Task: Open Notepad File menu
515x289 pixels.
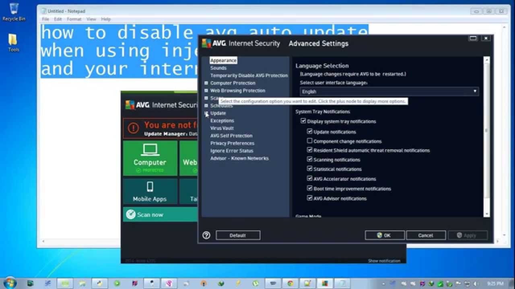Action: pyautogui.click(x=45, y=19)
